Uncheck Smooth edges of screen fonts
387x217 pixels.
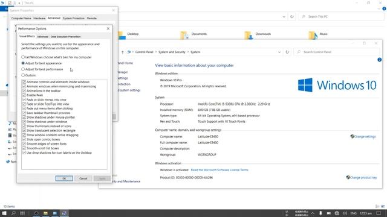(x=24, y=143)
